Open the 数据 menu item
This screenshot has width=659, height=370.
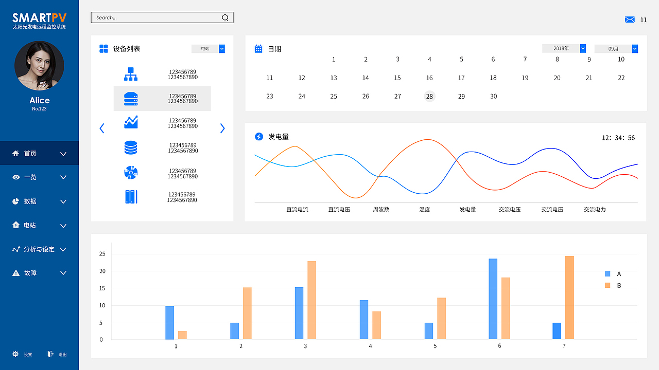point(39,201)
